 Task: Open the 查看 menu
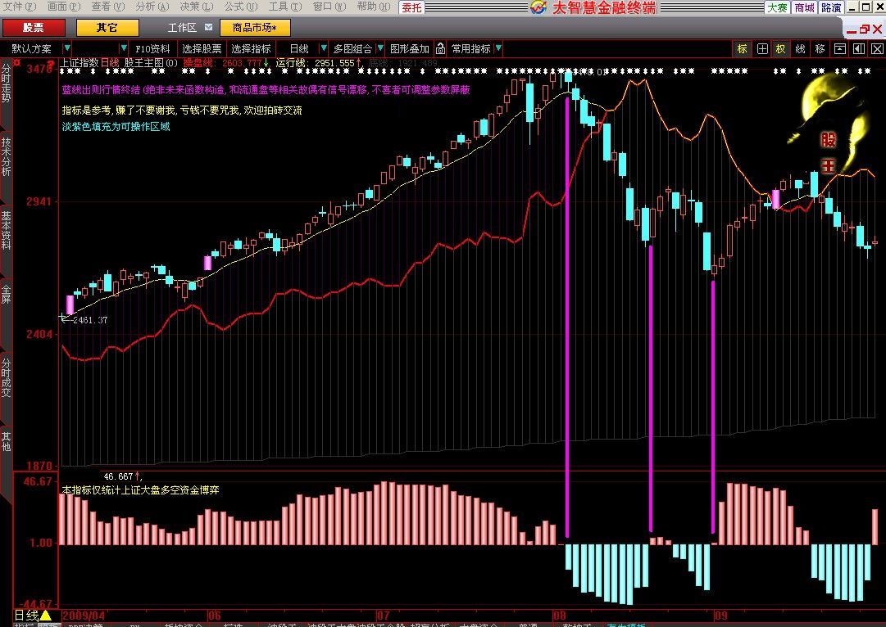pos(108,7)
